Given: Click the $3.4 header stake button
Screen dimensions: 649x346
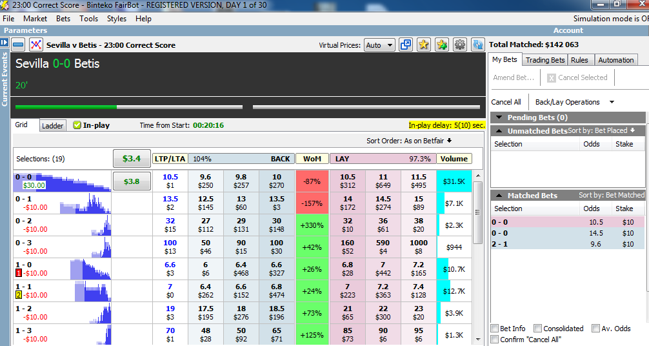Looking at the screenshot, I should pyautogui.click(x=132, y=158).
